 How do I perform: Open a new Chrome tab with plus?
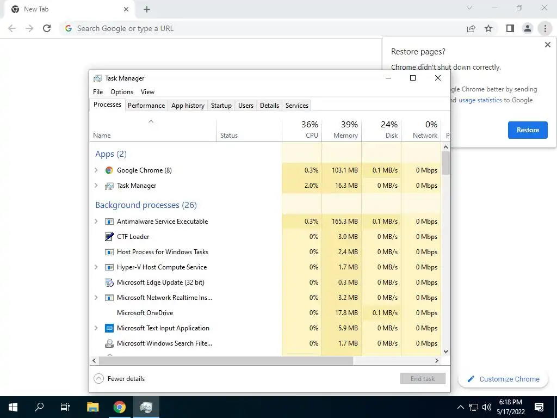tap(147, 9)
